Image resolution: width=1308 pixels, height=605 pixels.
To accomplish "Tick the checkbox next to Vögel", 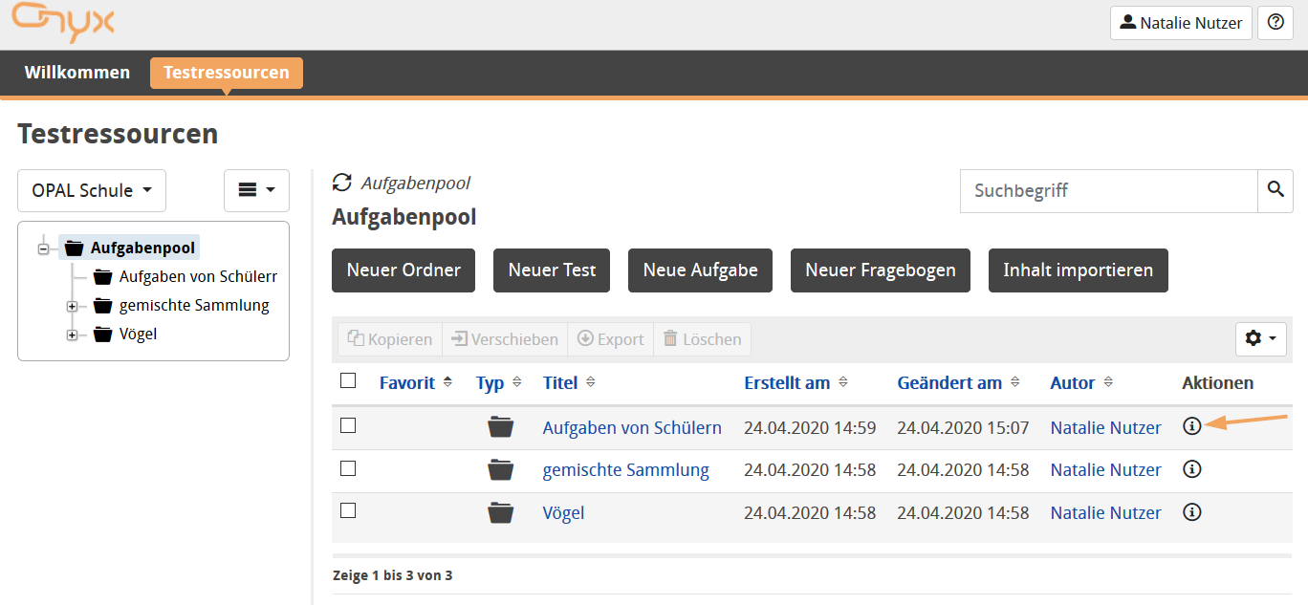I will [x=348, y=511].
